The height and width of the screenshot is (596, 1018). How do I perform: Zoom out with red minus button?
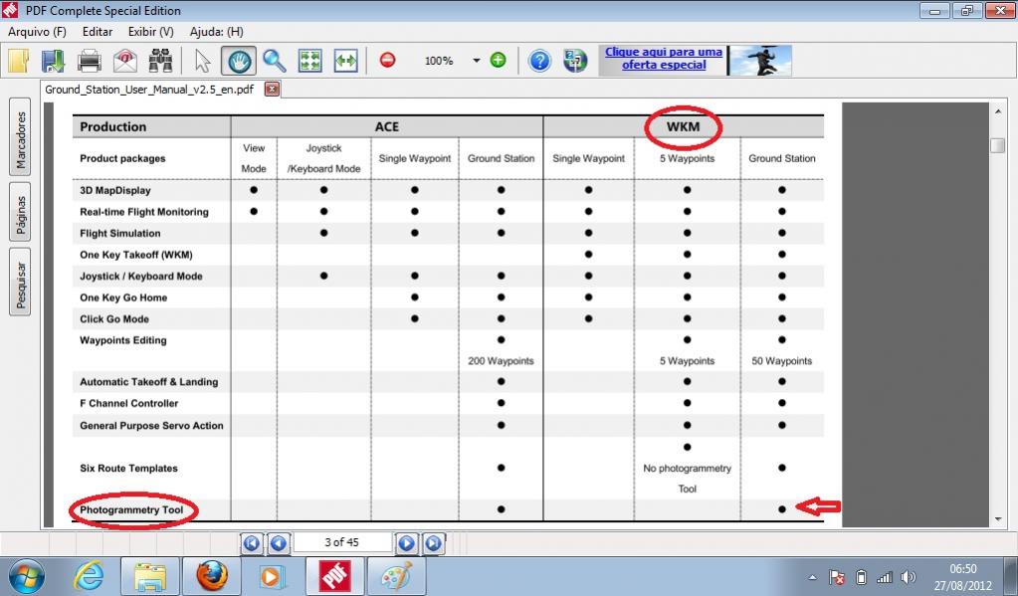(x=387, y=60)
